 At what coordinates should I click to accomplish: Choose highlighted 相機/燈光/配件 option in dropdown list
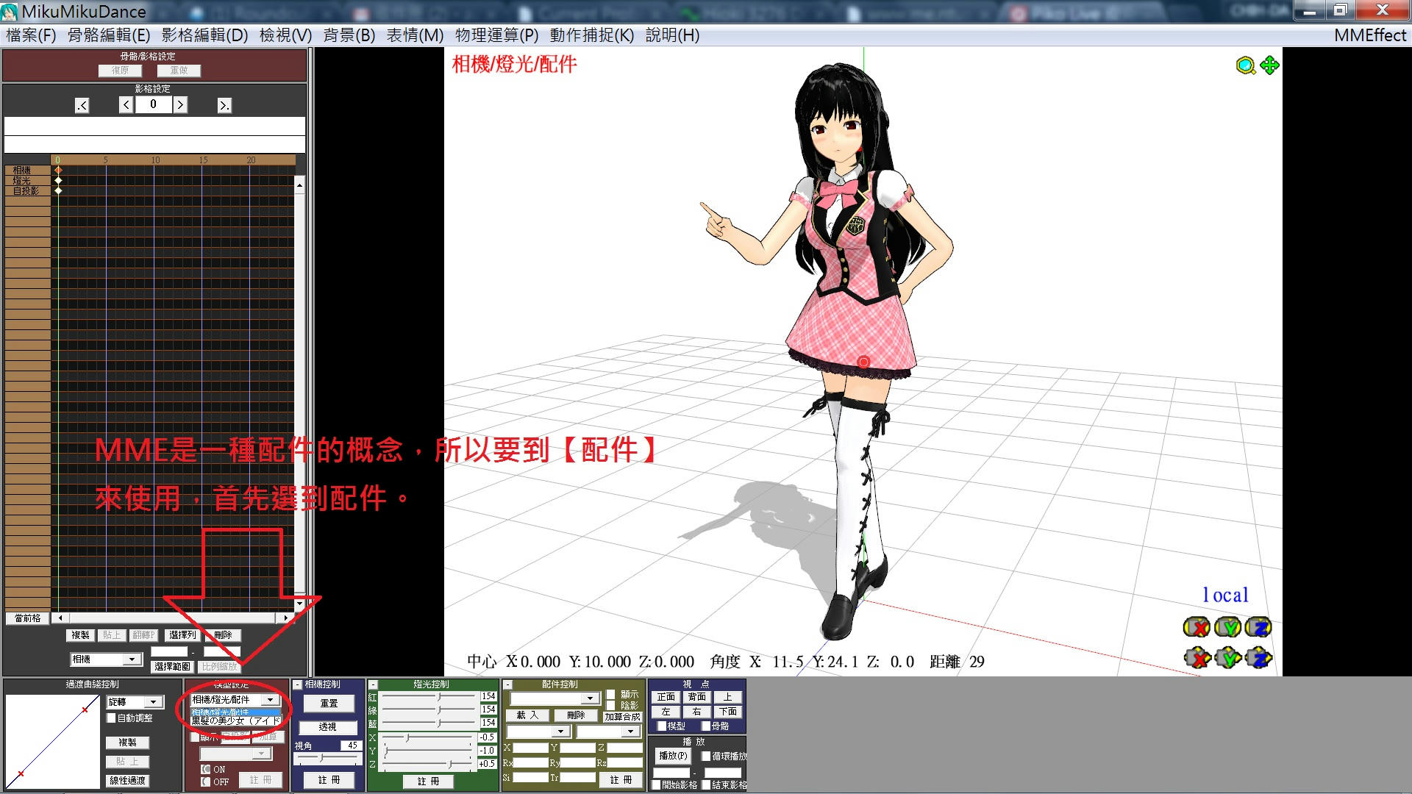236,712
